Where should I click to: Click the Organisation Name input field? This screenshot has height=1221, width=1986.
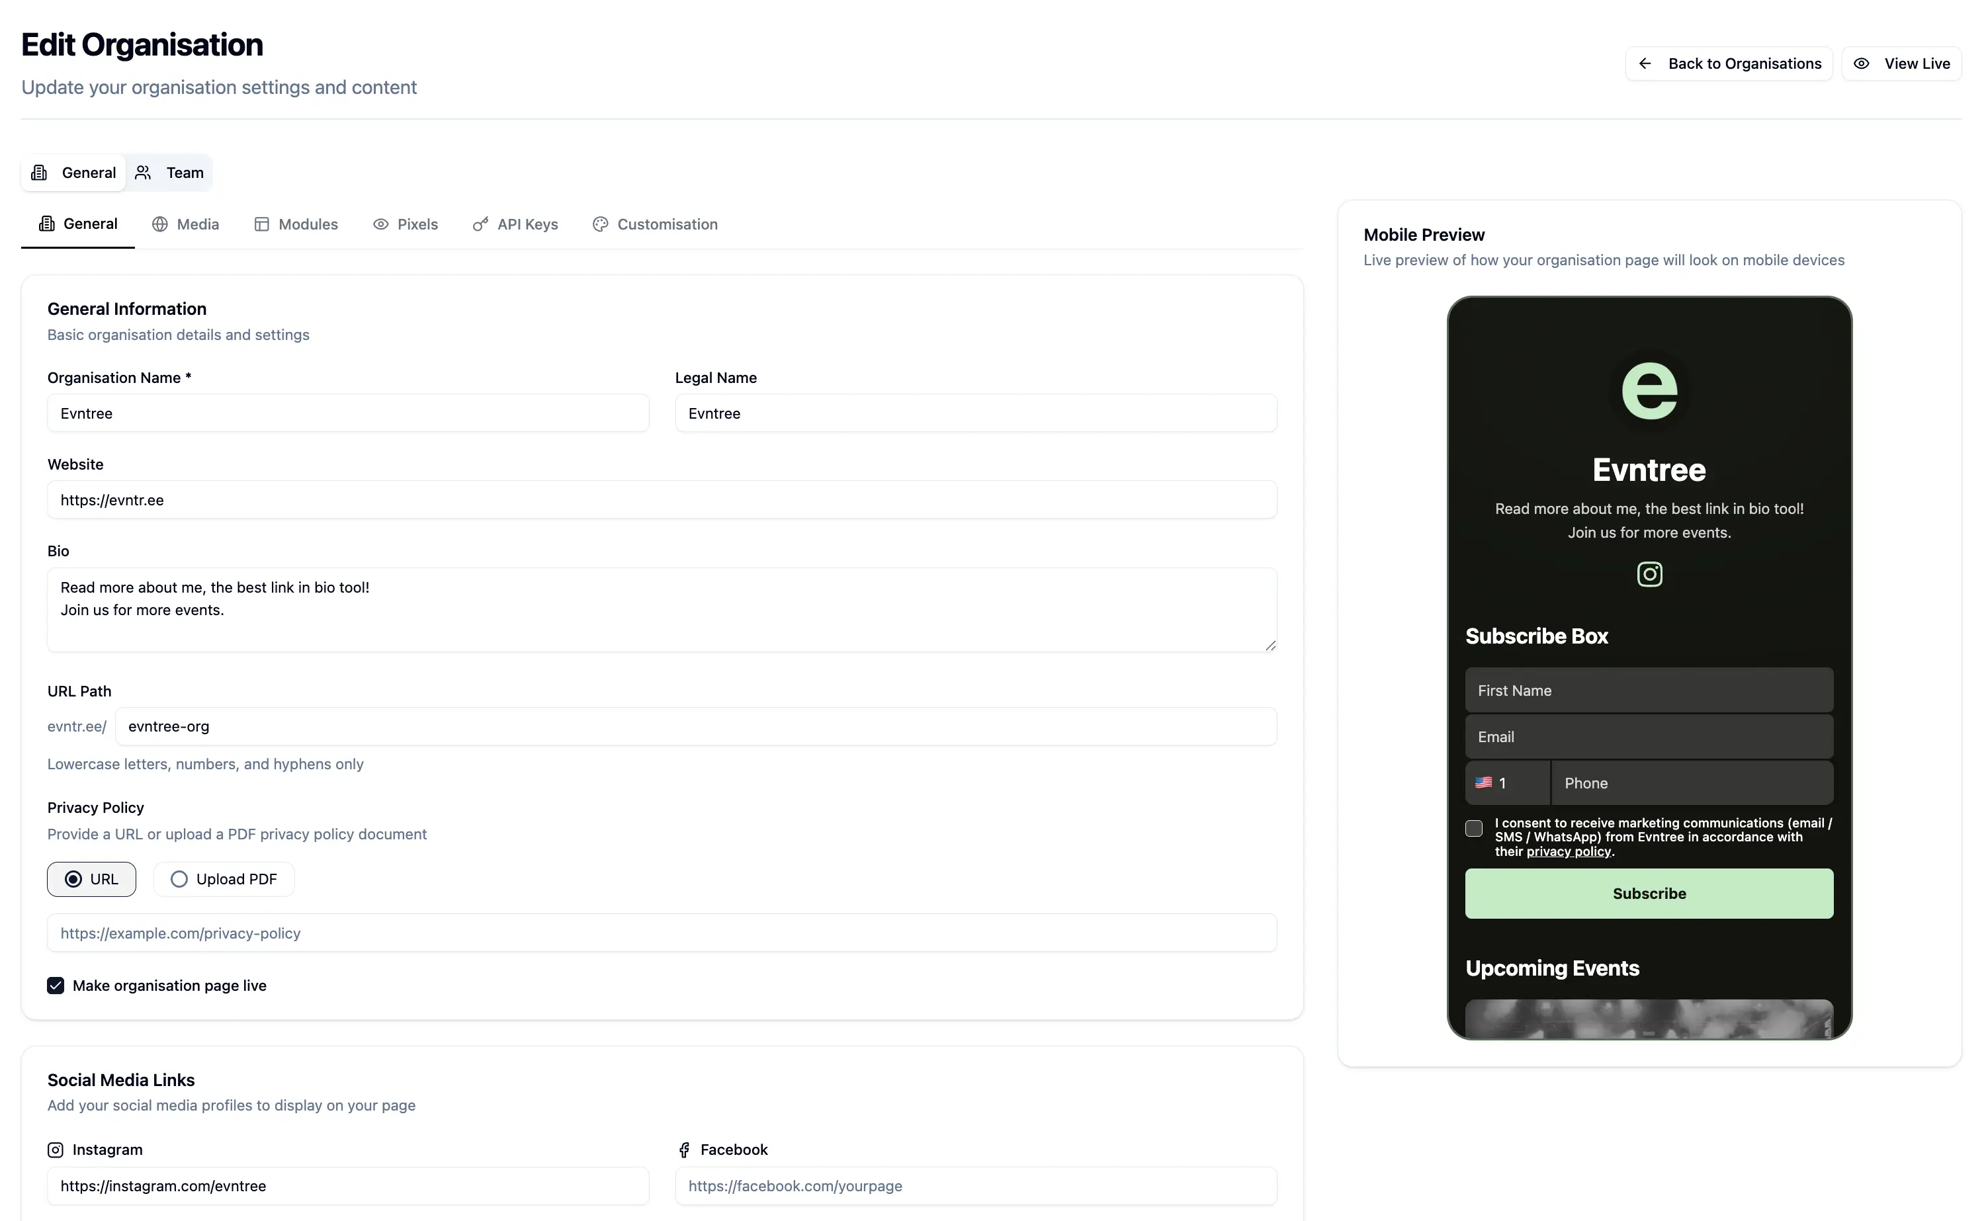tap(347, 413)
